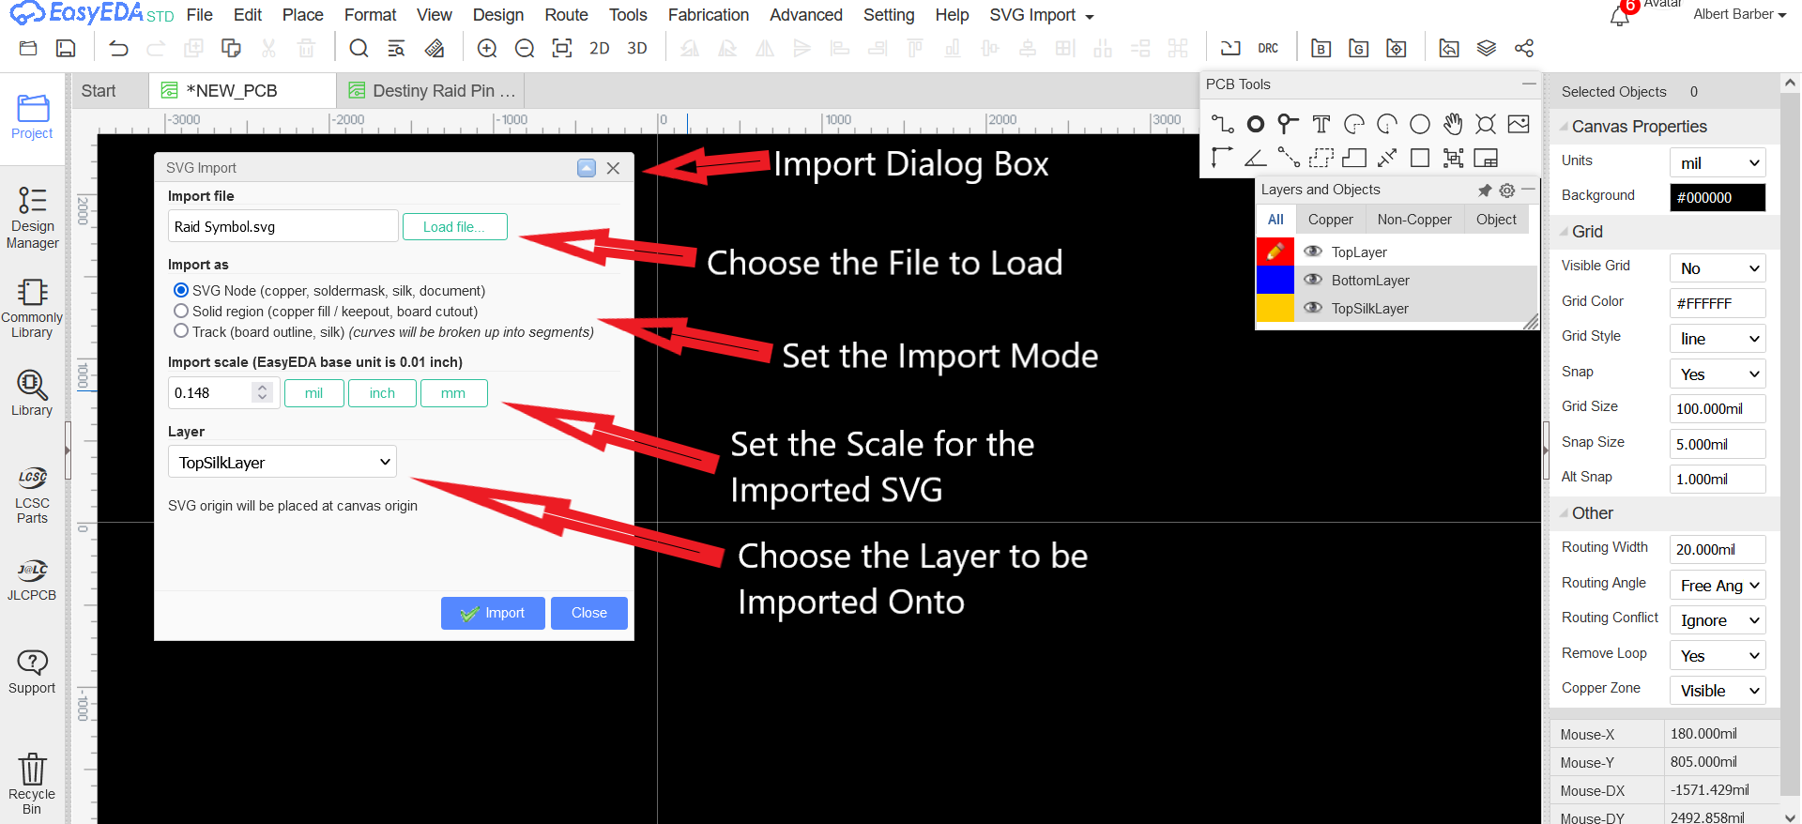Viewport: 1802px width, 824px height.
Task: Open the Layer dropdown in SVG Import
Action: coord(283,462)
